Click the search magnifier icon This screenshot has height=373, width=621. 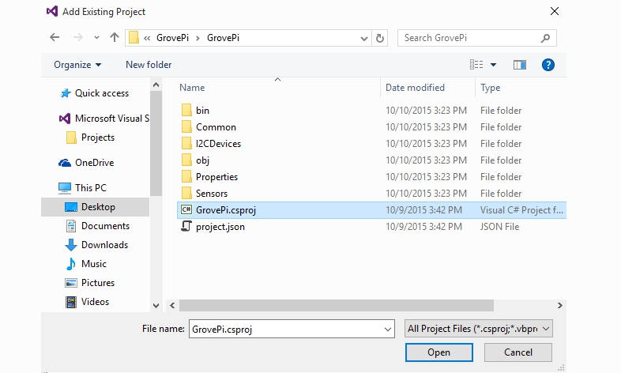[x=545, y=38]
